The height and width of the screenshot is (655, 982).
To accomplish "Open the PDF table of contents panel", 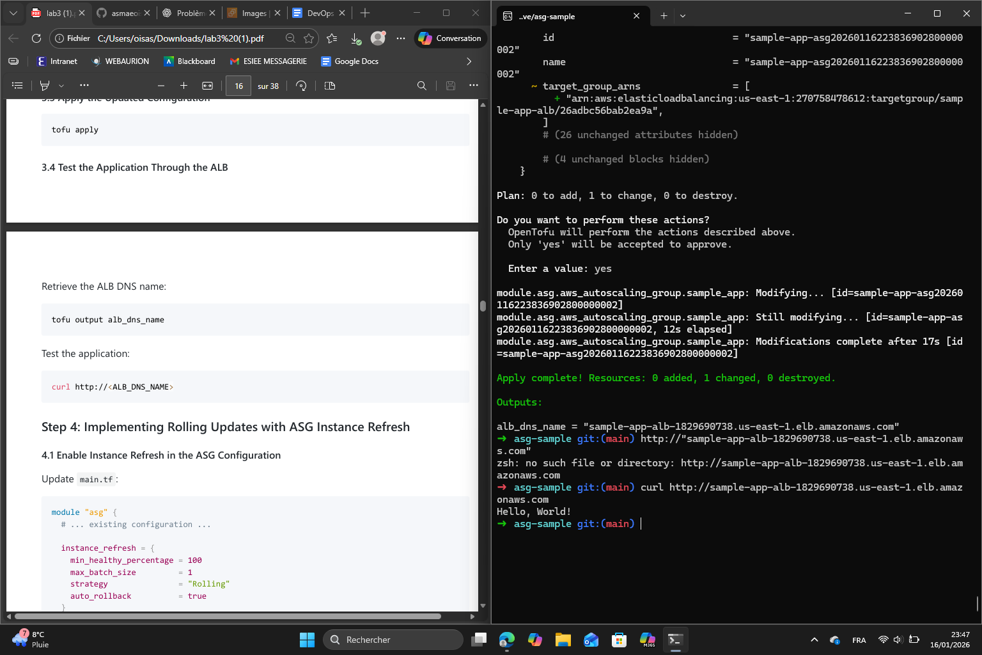I will (17, 86).
